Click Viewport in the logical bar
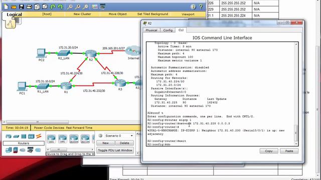 [188, 14]
